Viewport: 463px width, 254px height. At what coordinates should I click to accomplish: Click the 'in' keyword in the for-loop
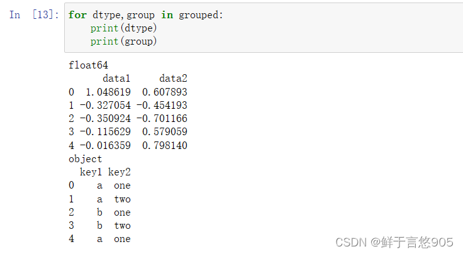pyautogui.click(x=167, y=14)
